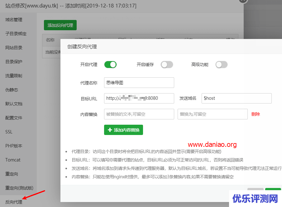The width and height of the screenshot is (282, 207).
Task: Open the Tomcat menu item
Action: 13,160
